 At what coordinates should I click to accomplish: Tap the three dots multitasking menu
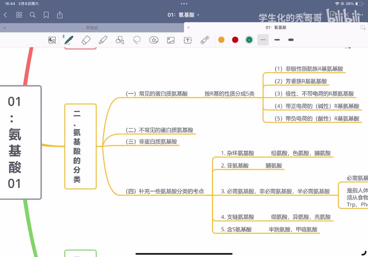point(184,4)
